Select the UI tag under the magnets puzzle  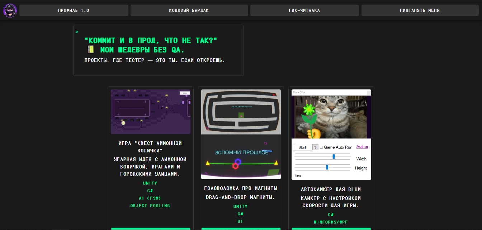[241, 221]
